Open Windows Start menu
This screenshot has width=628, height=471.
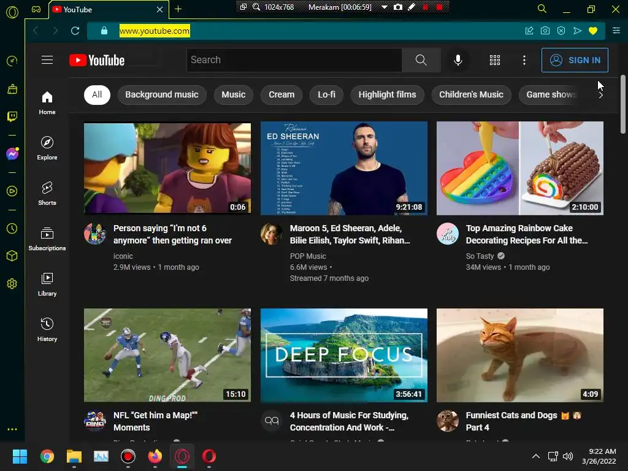(x=20, y=456)
